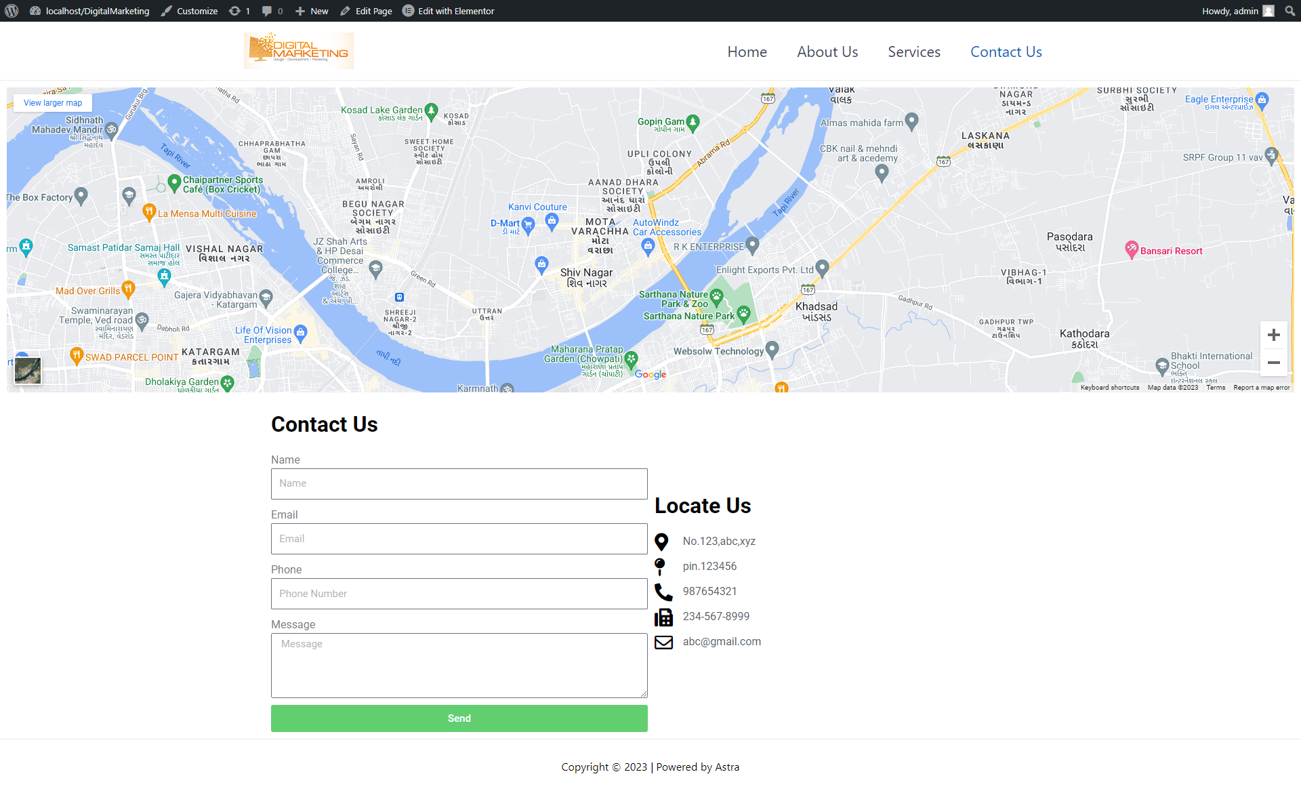Click the Sarthana Nature Park marker
Screen dimensions: 1301x793
pyautogui.click(x=743, y=314)
